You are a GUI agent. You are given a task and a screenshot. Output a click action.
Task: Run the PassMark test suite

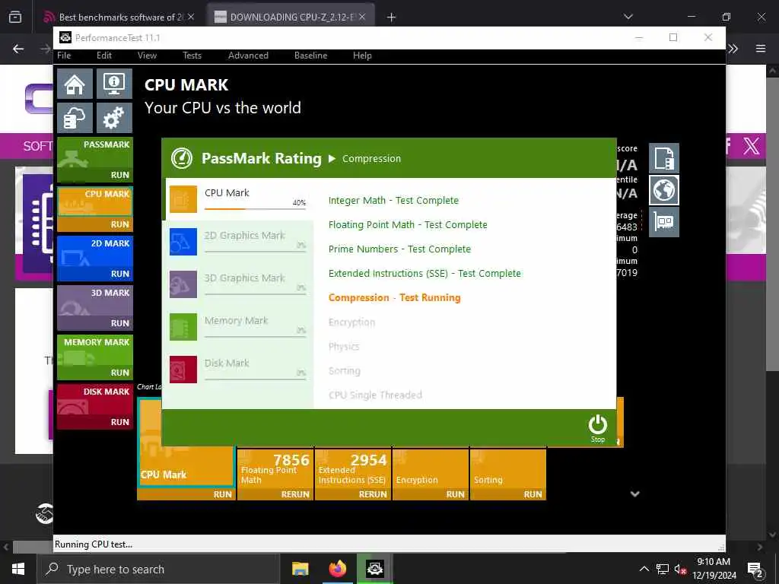pos(119,175)
